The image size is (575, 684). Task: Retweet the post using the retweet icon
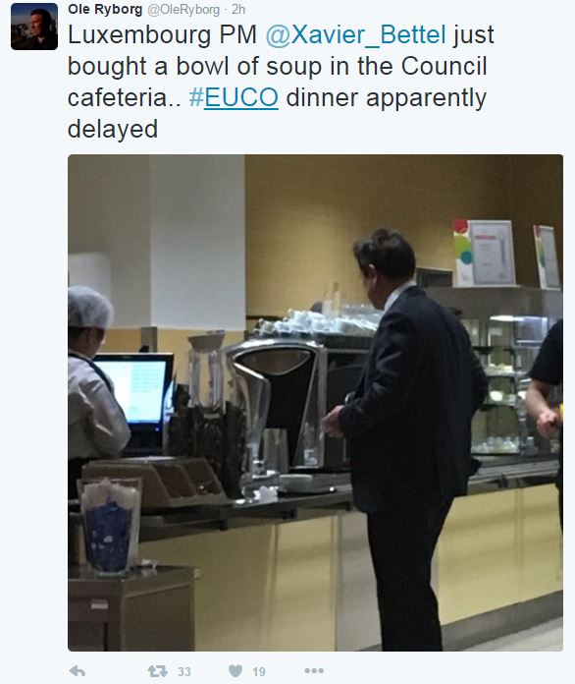[x=157, y=671]
